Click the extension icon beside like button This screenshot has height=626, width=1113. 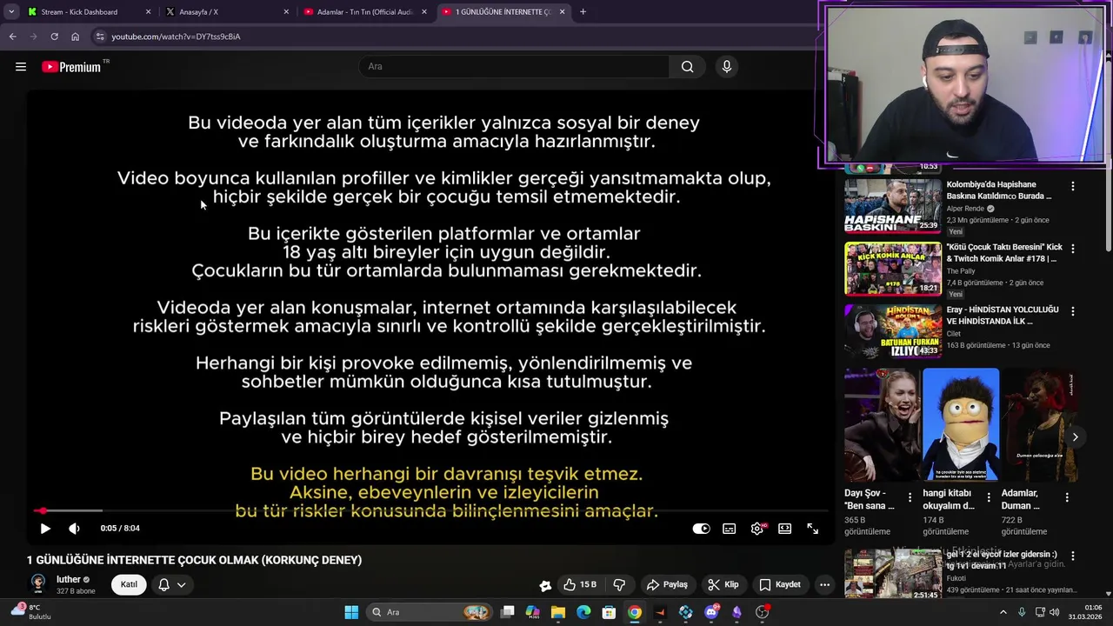click(x=545, y=585)
